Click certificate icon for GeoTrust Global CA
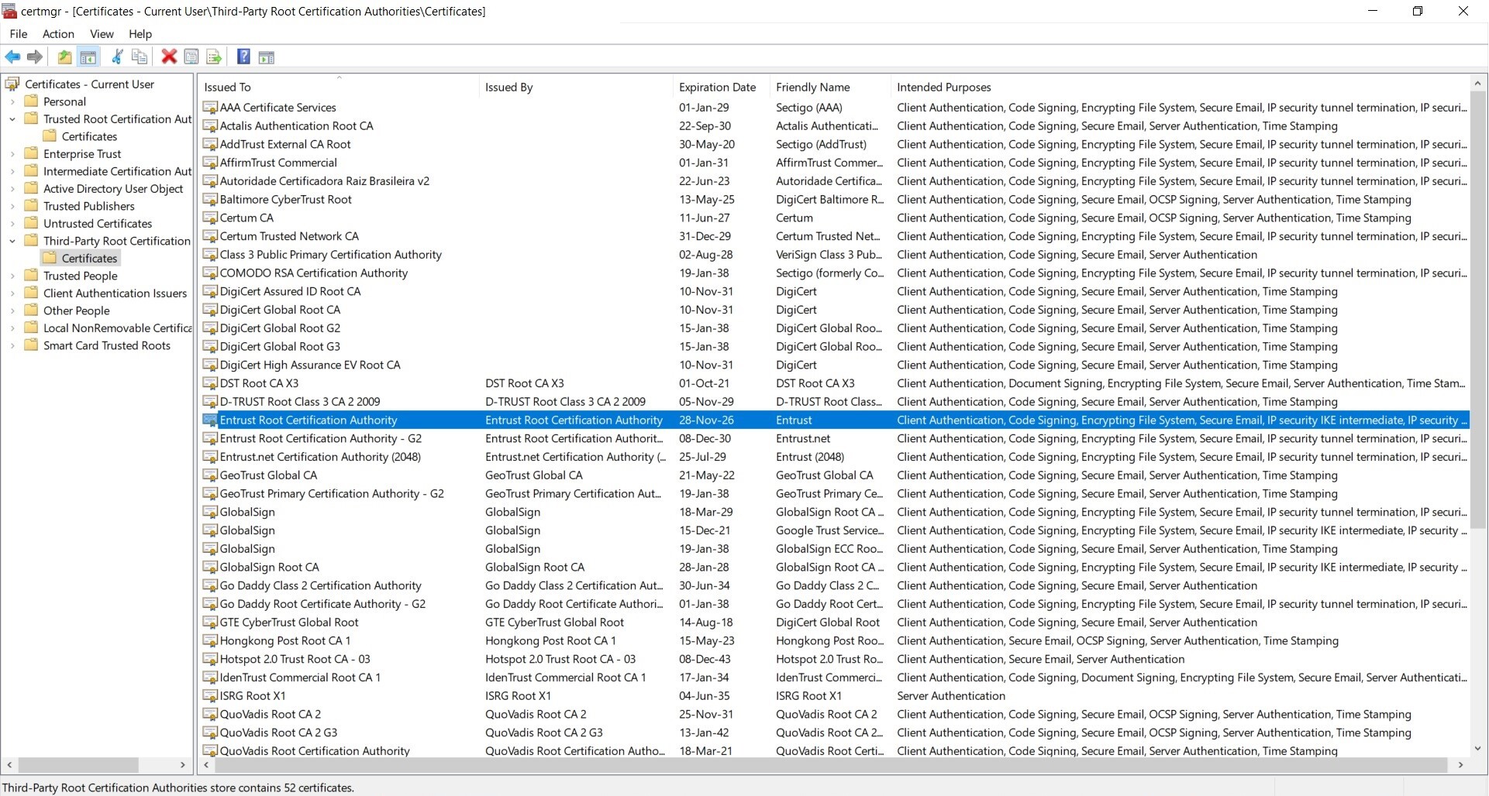This screenshot has height=796, width=1489. (x=210, y=475)
